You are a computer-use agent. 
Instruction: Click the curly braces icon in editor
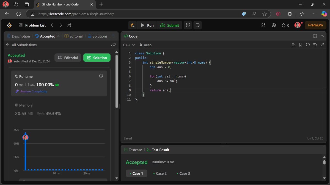point(308,45)
